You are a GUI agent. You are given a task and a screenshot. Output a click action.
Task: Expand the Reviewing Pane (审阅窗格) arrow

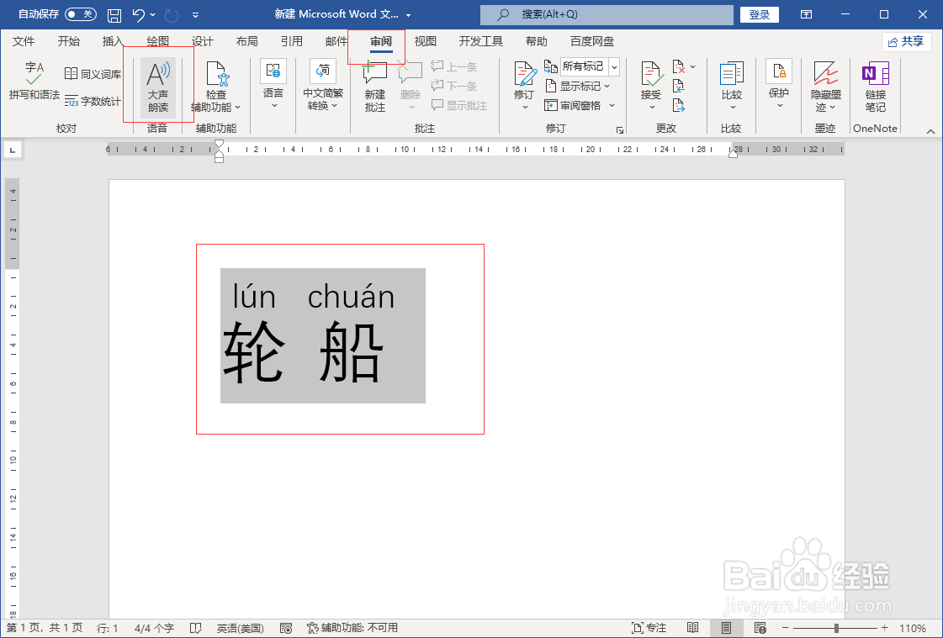pyautogui.click(x=612, y=105)
